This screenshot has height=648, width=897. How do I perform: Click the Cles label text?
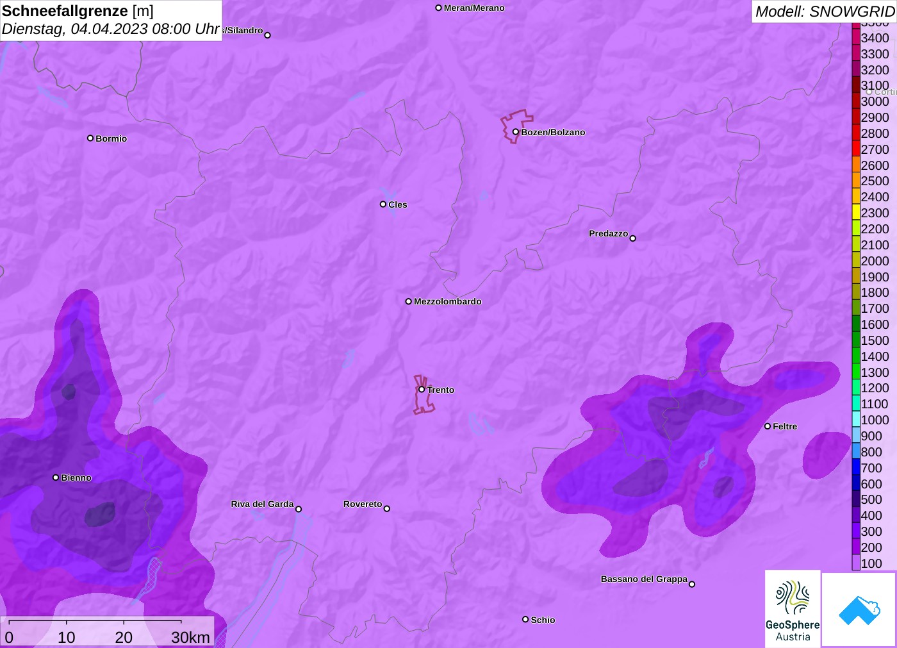point(398,204)
